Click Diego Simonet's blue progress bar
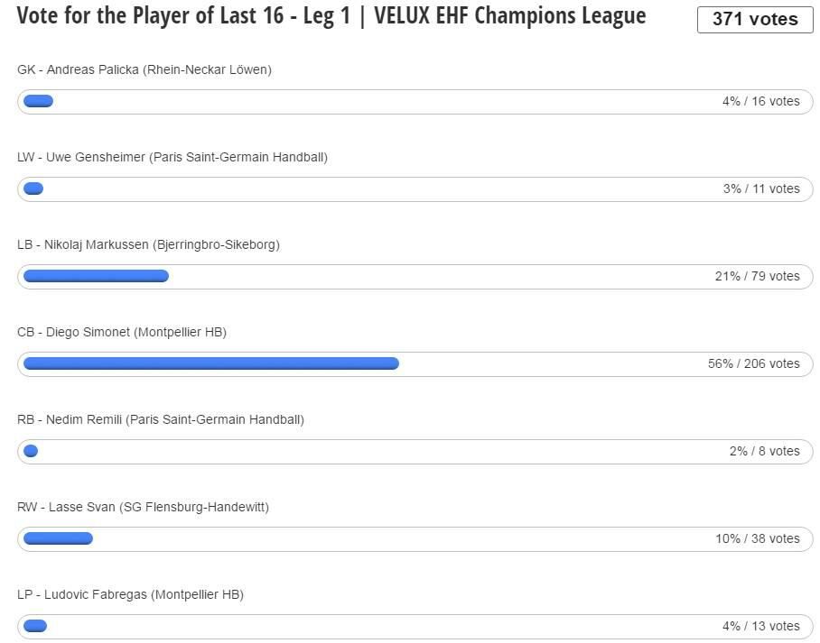Image resolution: width=820 pixels, height=643 pixels. coord(210,363)
